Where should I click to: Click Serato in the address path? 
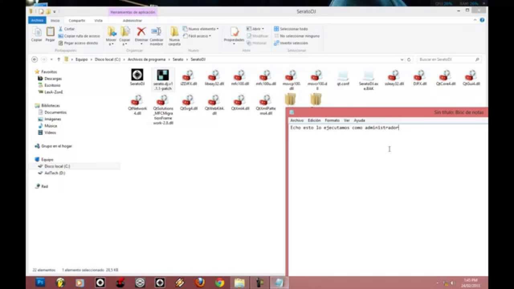(178, 59)
